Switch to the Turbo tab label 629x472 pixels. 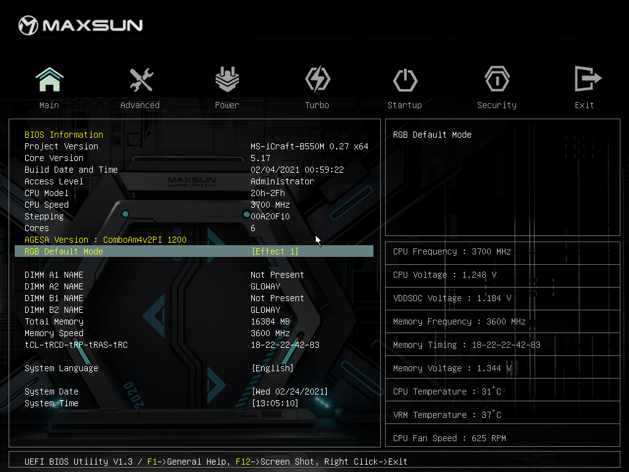[x=317, y=105]
